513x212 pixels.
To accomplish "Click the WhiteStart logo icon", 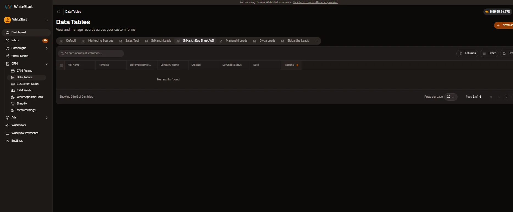I will (8, 7).
